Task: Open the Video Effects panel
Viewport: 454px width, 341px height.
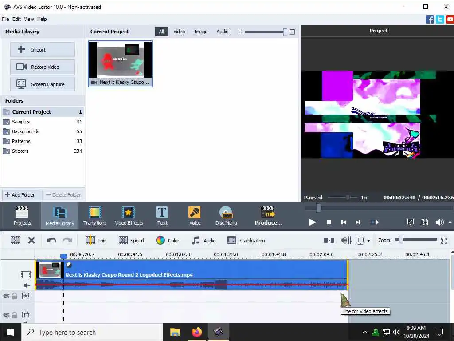Action: [x=129, y=216]
